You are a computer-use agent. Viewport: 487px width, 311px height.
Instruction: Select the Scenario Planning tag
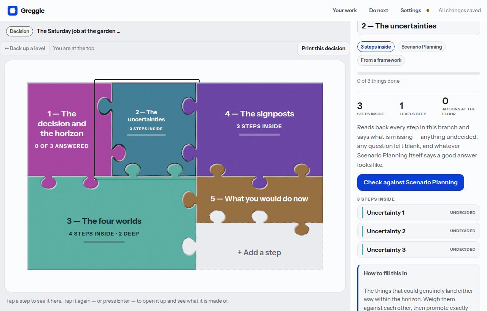422,47
